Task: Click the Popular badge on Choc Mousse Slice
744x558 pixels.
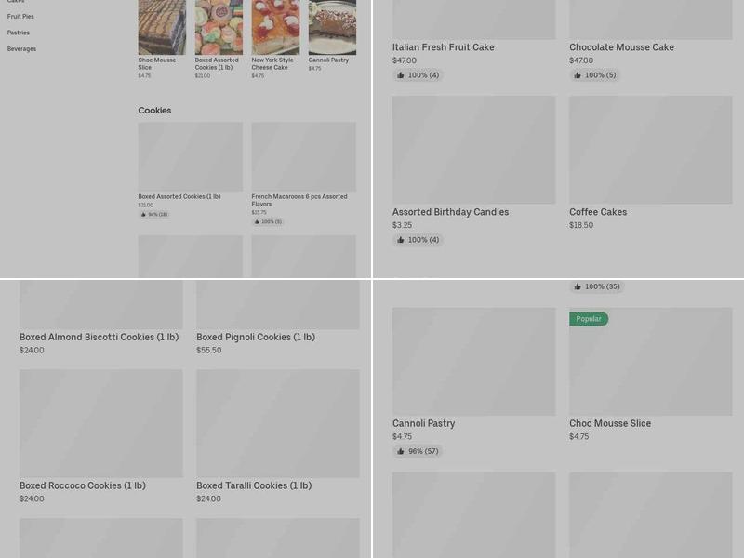Action: pyautogui.click(x=589, y=319)
